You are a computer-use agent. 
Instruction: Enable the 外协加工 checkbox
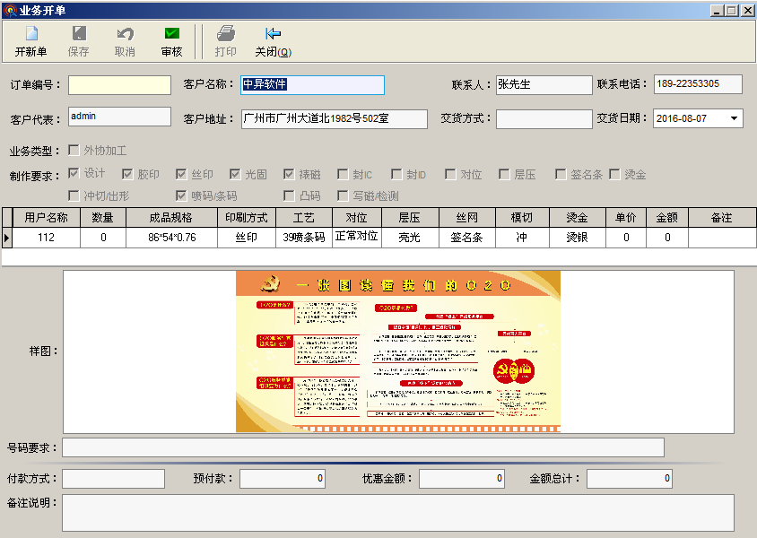75,149
